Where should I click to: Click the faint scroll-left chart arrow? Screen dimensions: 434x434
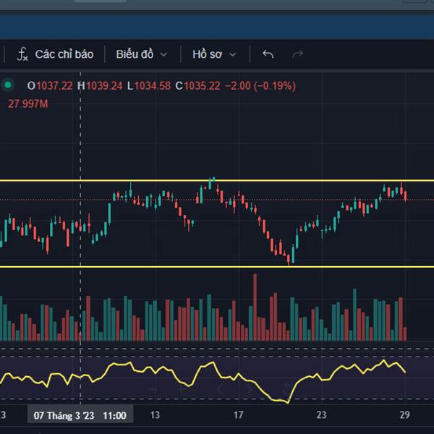(x=221, y=390)
